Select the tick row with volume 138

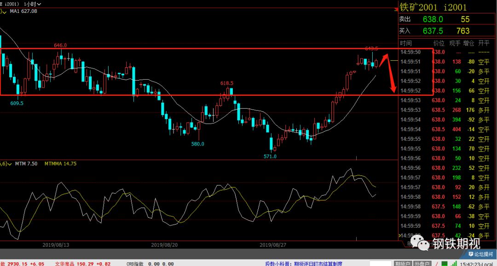pos(445,62)
